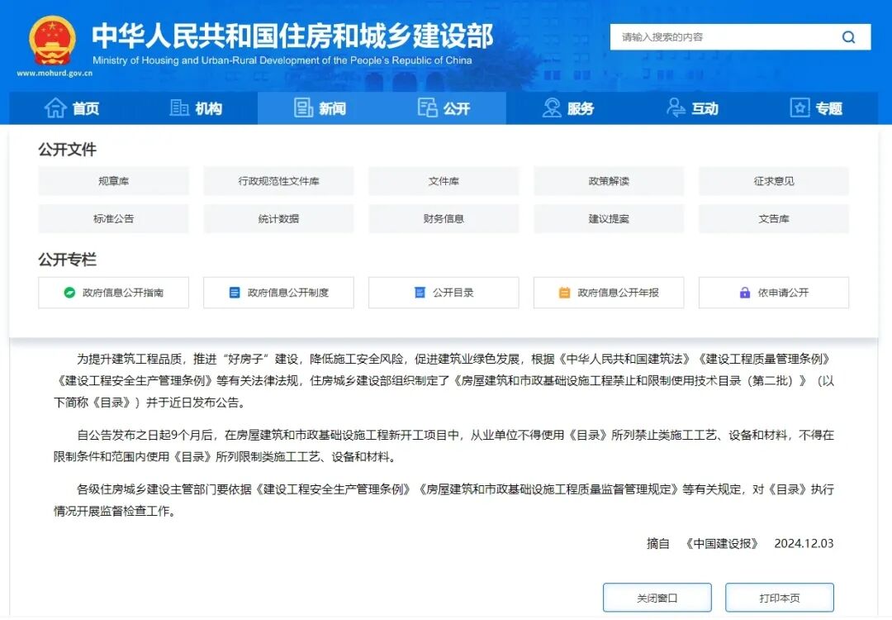Click the home icon beside 首页
Image resolution: width=892 pixels, height=620 pixels.
[55, 107]
